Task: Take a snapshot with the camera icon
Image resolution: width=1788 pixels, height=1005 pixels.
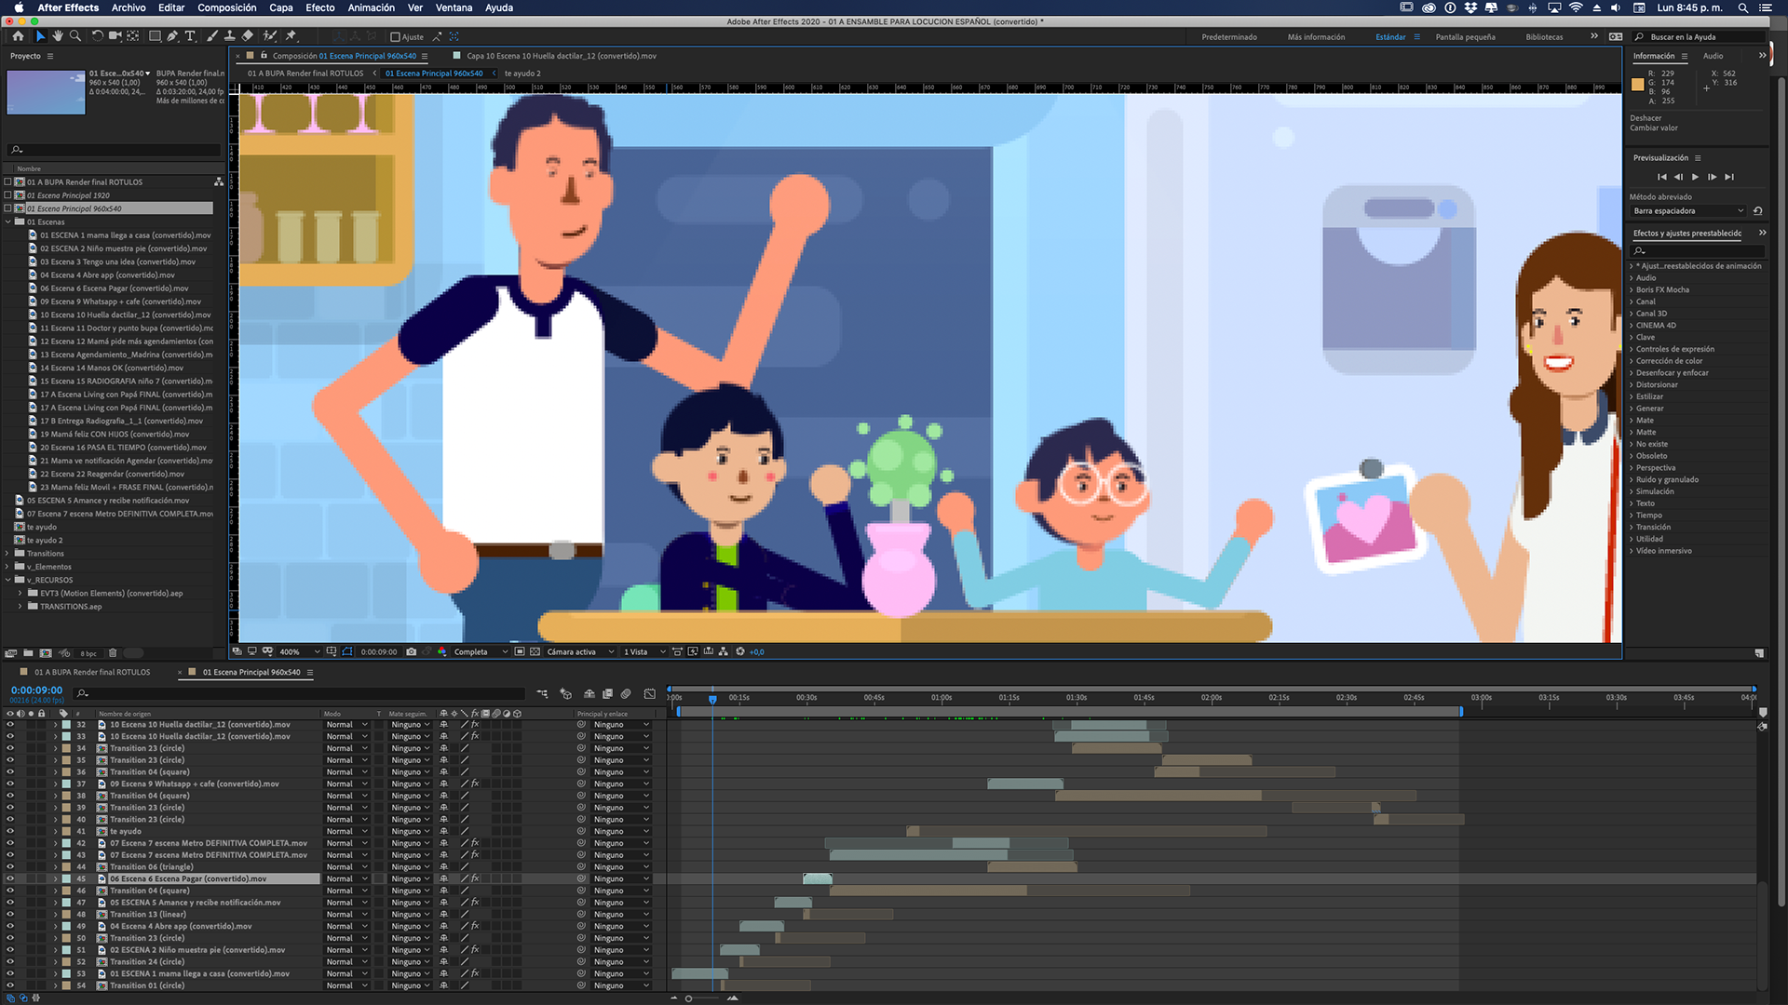Action: click(x=412, y=651)
